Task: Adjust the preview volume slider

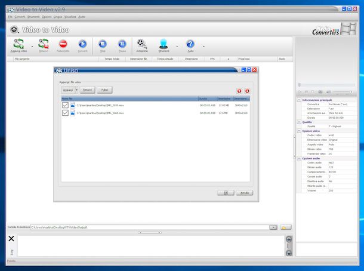Action: click(x=343, y=92)
